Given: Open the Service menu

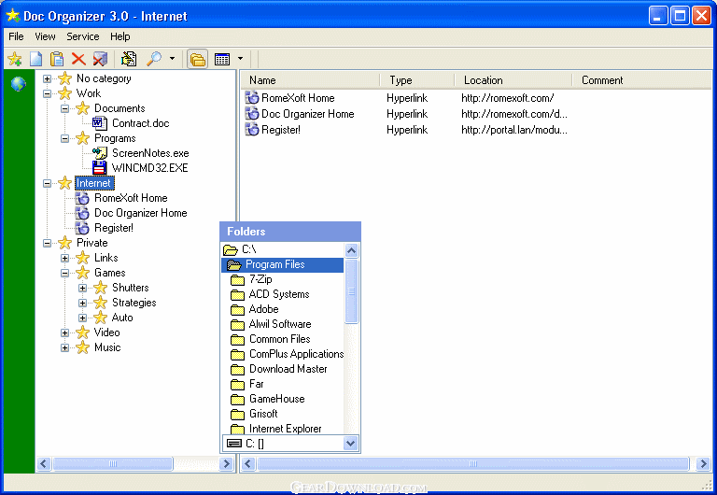Looking at the screenshot, I should click(83, 36).
